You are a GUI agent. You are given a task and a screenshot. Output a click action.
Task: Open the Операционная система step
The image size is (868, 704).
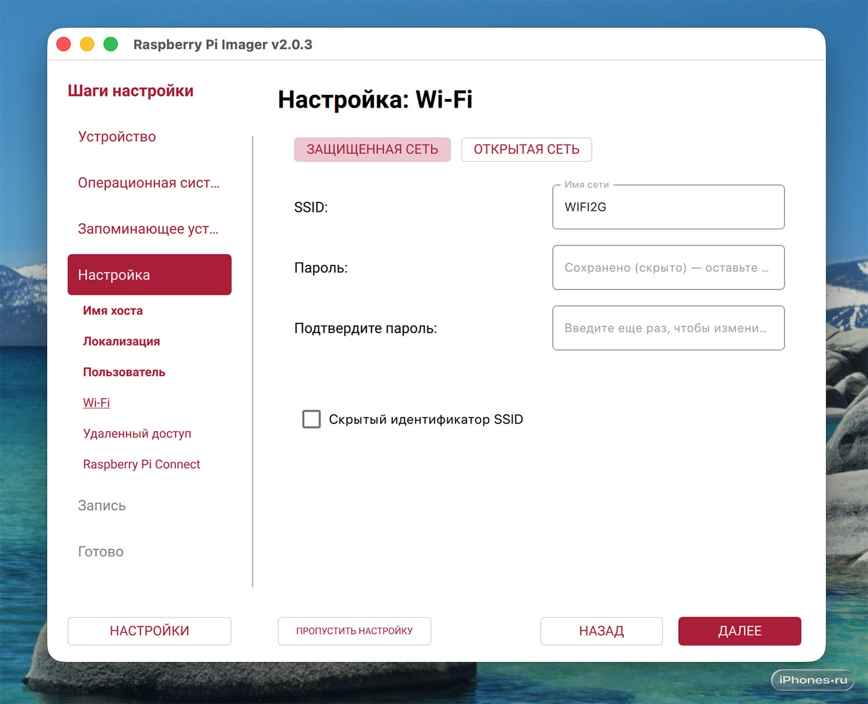[x=149, y=183]
